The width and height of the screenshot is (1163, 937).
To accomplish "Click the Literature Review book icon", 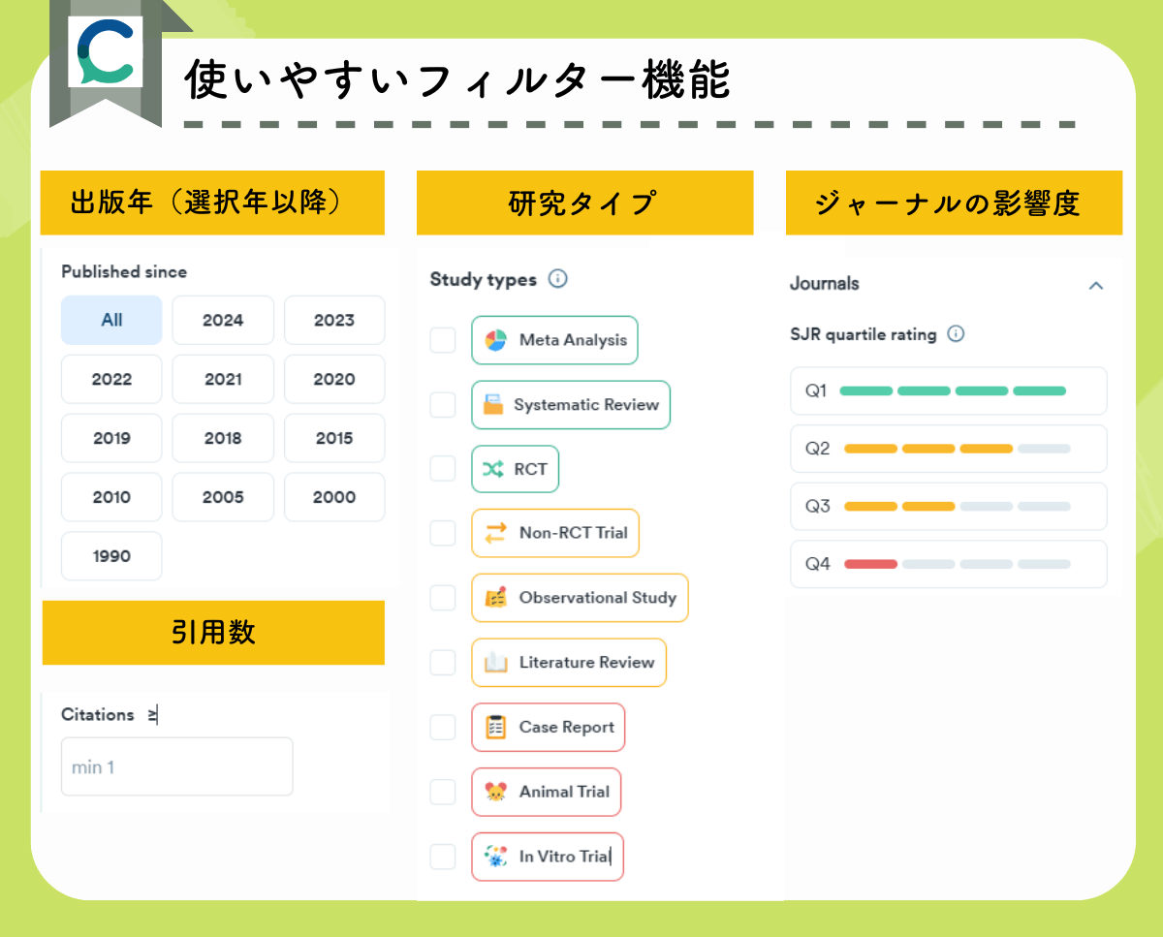I will (496, 663).
